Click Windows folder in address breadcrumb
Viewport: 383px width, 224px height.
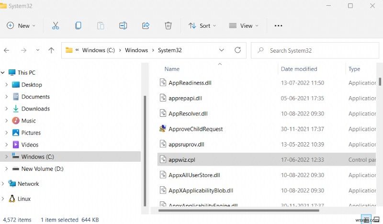(136, 50)
